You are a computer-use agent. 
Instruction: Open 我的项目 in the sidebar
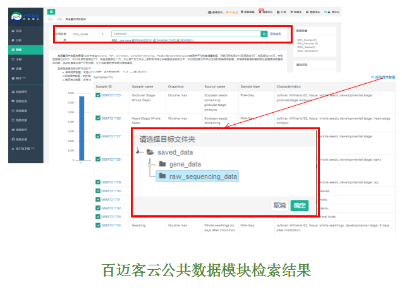coord(20,91)
